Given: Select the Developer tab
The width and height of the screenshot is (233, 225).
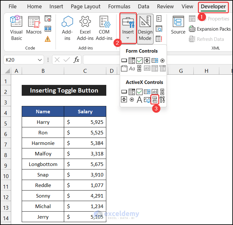Looking at the screenshot, I should click(213, 7).
